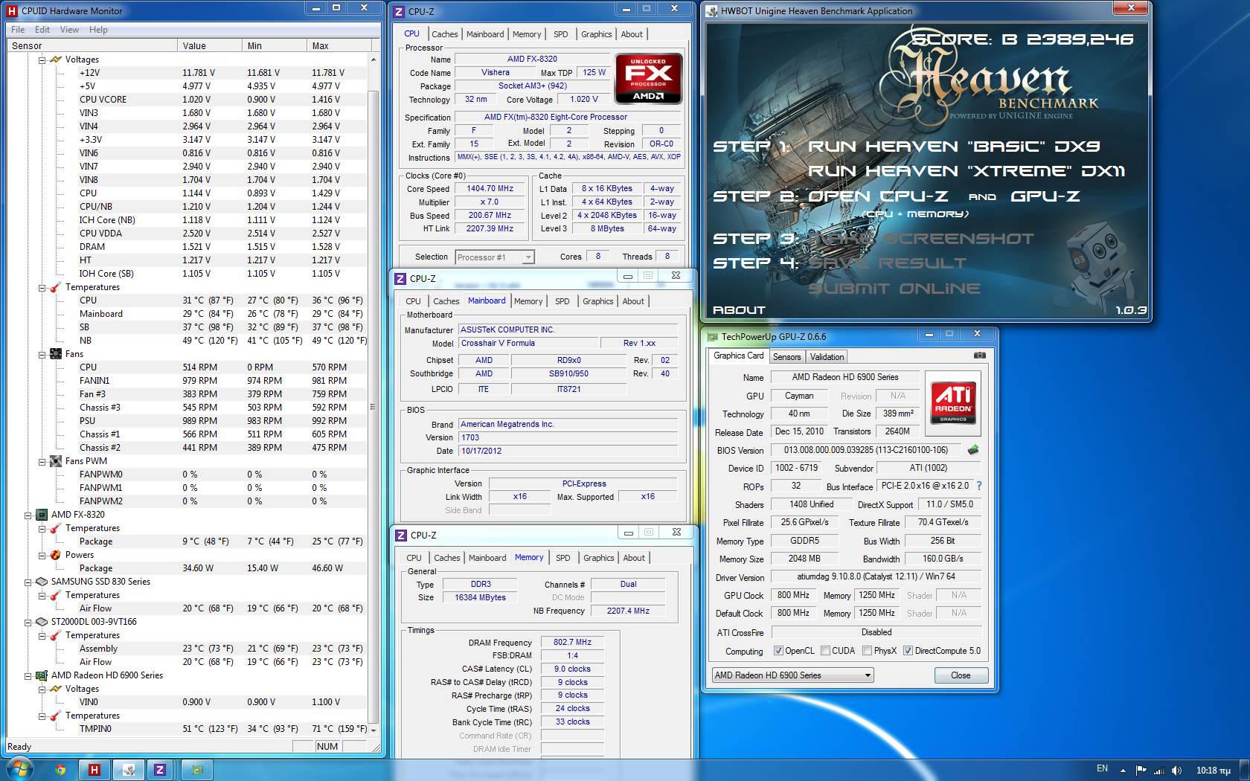Click SUBMIT ONLINE in Heaven window
1250x781 pixels.
(x=894, y=289)
